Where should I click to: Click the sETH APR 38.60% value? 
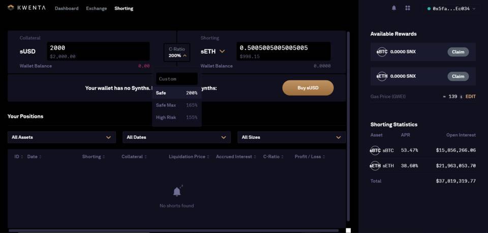[x=409, y=166]
